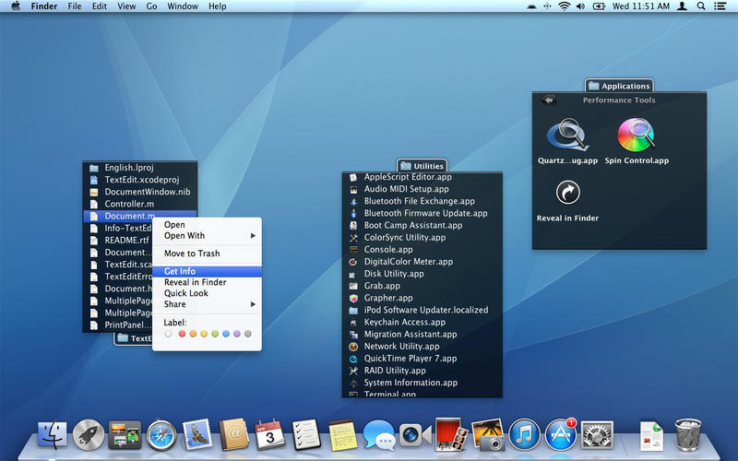The height and width of the screenshot is (461, 738).
Task: Open Contacts address book in Dock
Action: (x=234, y=434)
